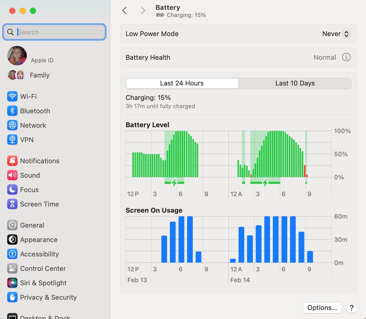Click the Siri & Spotlight icon
This screenshot has width=366, height=319.
pyautogui.click(x=12, y=283)
